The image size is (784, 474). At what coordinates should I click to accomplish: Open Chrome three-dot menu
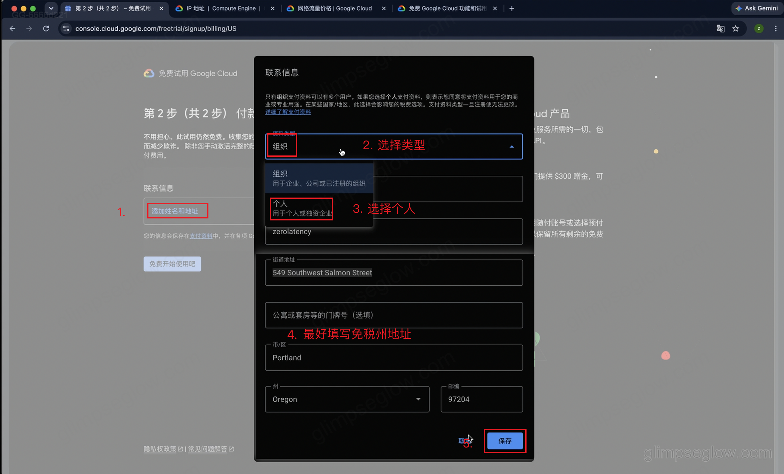pos(776,29)
